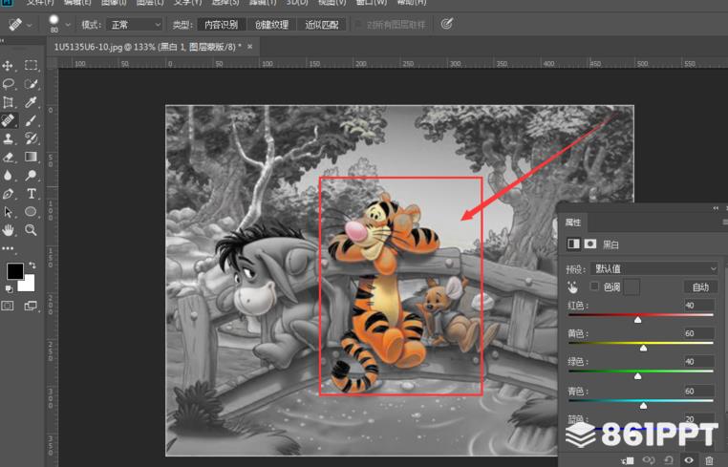
Task: Select the Dodge tool
Action: pos(31,175)
